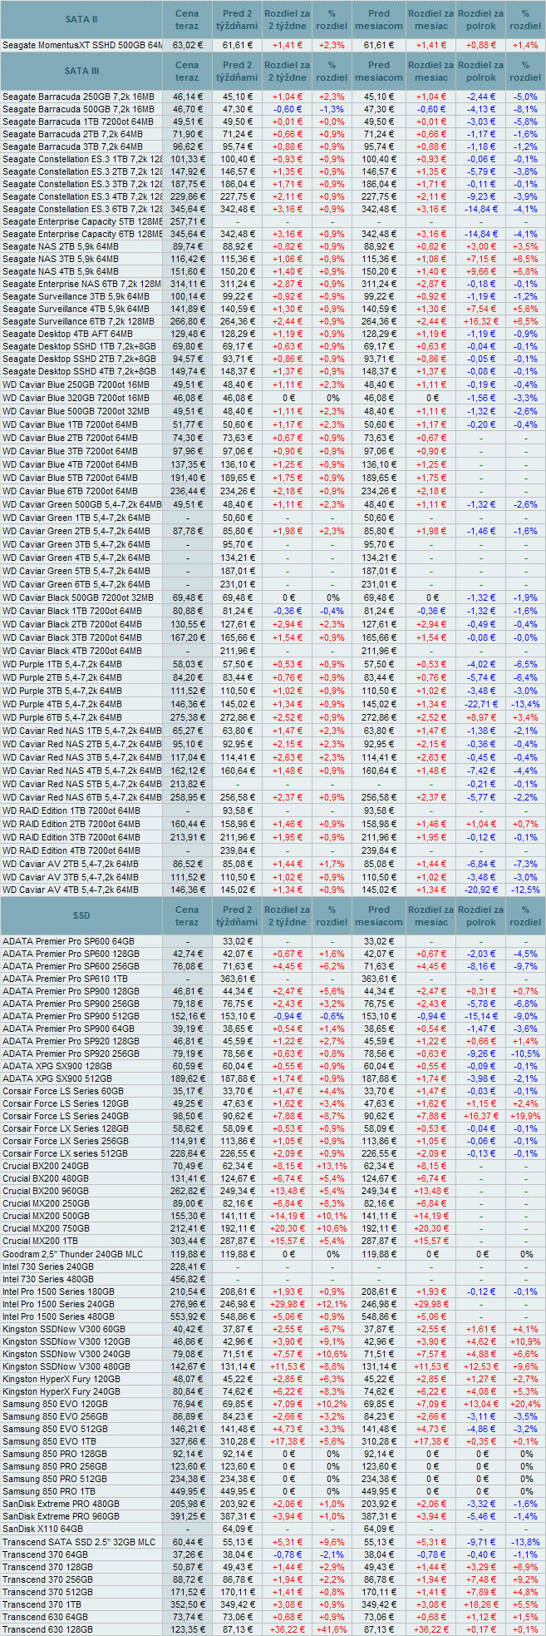This screenshot has height=1636, width=546.
Task: Click +8,97 € half-year value for WD Purple 6TB
Action: pyautogui.click(x=480, y=717)
